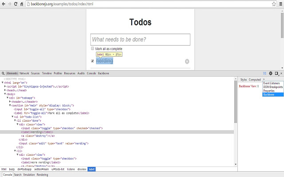Select the input id="toggle-all" line
Screen dimensions: 284x177
[x=42, y=109]
